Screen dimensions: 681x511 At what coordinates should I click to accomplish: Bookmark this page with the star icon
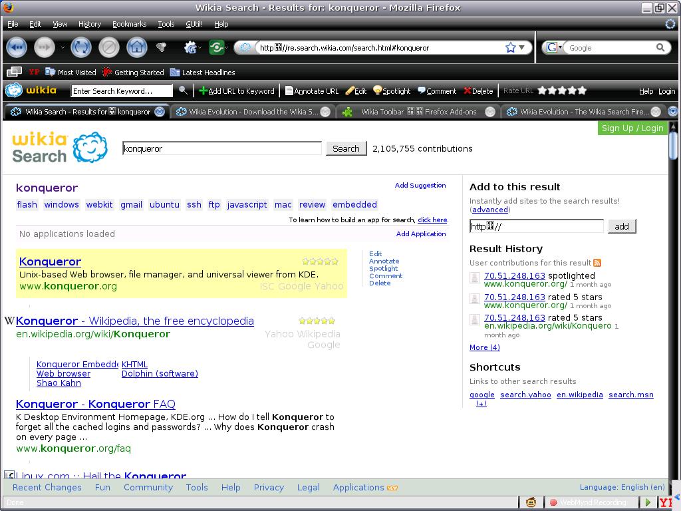[x=510, y=47]
